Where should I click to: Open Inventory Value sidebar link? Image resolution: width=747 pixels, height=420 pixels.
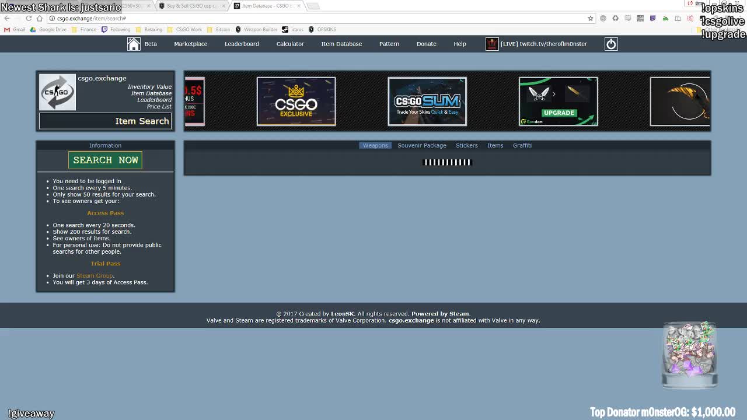pyautogui.click(x=149, y=86)
